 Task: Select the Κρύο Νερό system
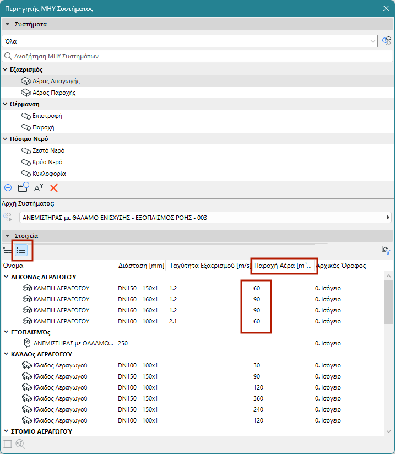click(x=197, y=162)
